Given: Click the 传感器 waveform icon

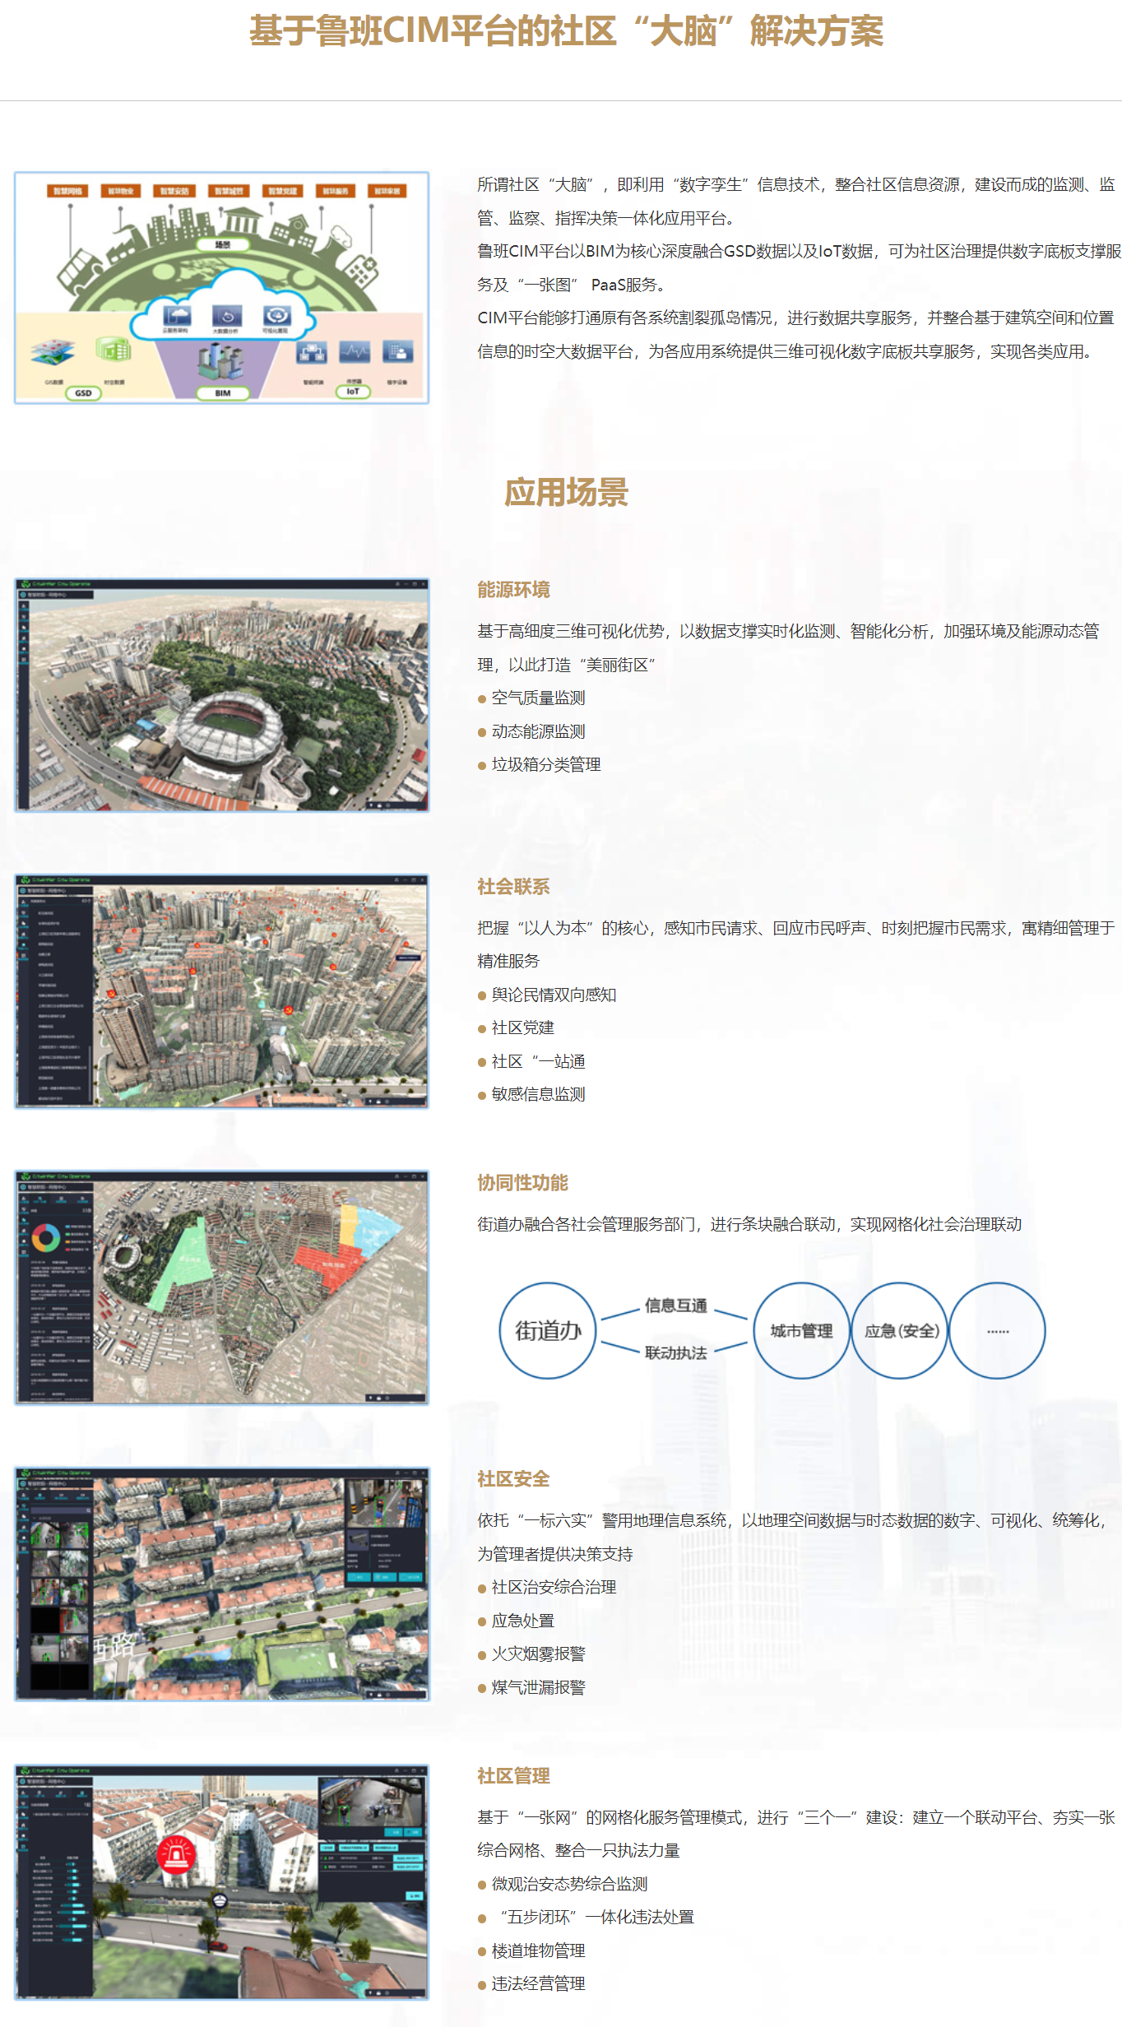Looking at the screenshot, I should pyautogui.click(x=355, y=352).
